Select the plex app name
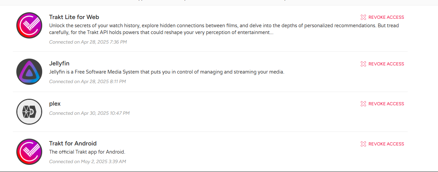Image resolution: width=438 pixels, height=172 pixels. (55, 104)
